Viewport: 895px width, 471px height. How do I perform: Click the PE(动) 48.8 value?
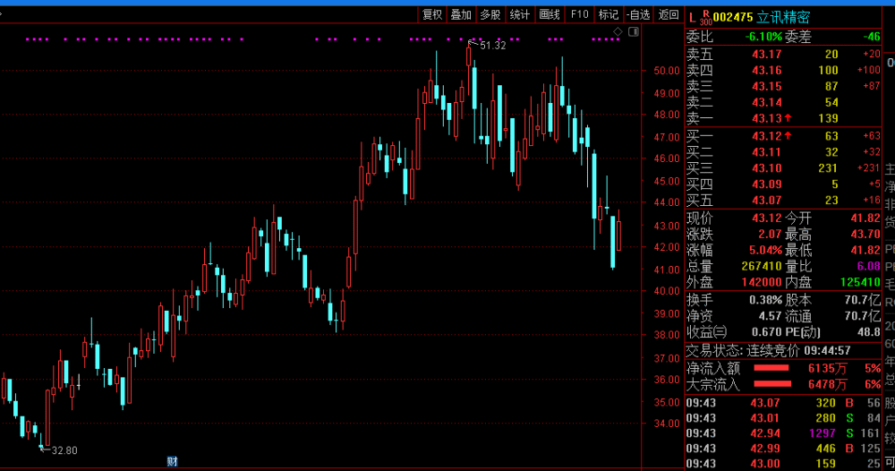pyautogui.click(x=869, y=331)
